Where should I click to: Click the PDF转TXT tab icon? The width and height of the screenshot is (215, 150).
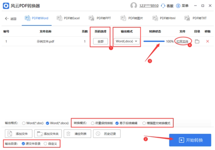[x=187, y=18]
